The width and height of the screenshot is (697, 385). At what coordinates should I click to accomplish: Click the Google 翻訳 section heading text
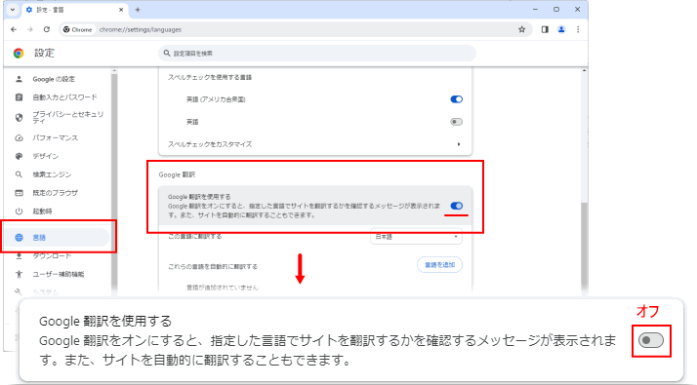pos(177,175)
